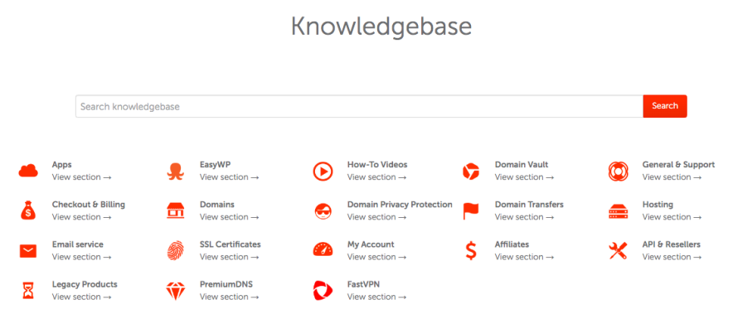The height and width of the screenshot is (314, 733).
Task: Click the FastVPN logo icon
Action: tap(323, 290)
